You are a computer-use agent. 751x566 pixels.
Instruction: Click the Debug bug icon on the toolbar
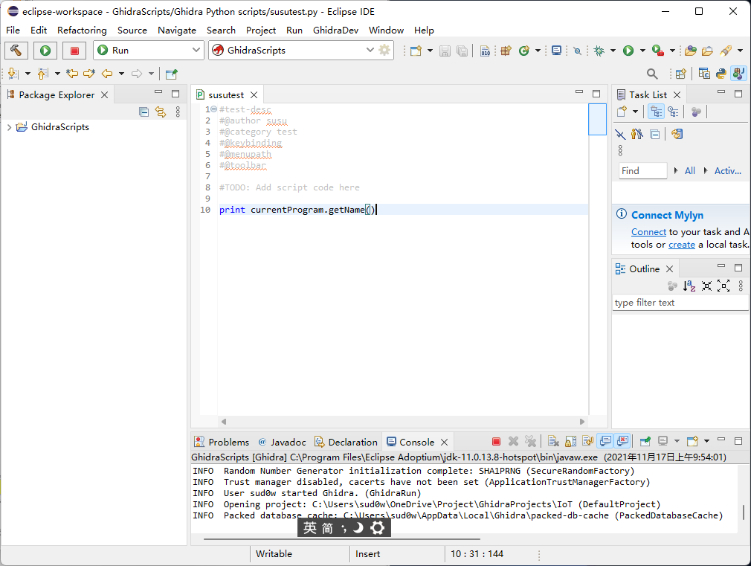[599, 51]
